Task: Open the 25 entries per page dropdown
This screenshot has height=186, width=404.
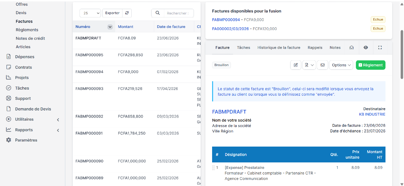Action: 90,13
